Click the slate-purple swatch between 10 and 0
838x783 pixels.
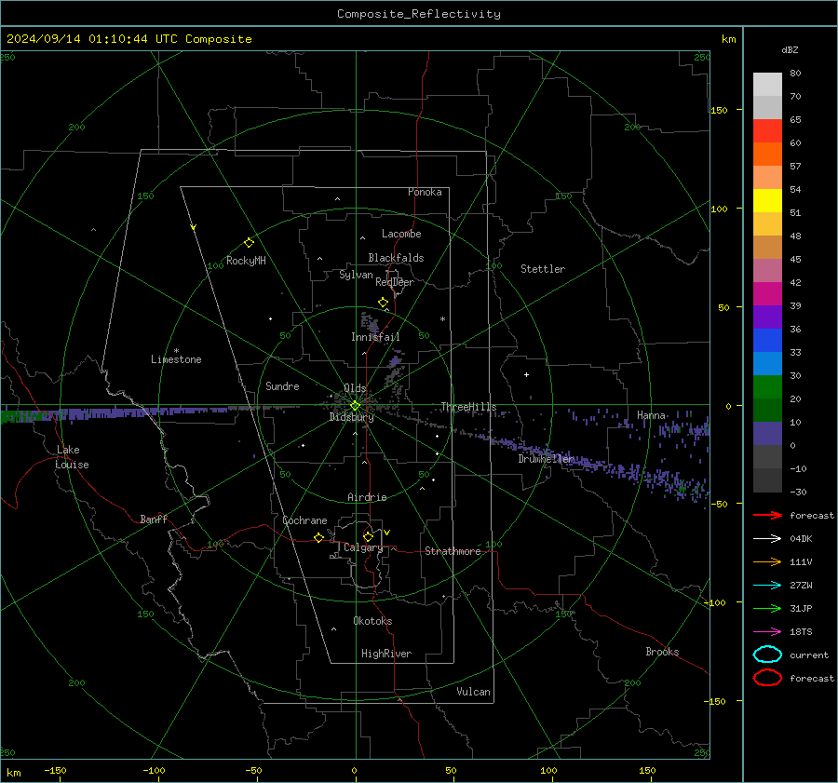pos(767,434)
